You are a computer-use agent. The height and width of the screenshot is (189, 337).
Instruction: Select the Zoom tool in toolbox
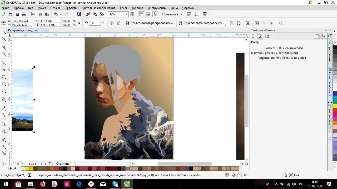tap(4, 54)
